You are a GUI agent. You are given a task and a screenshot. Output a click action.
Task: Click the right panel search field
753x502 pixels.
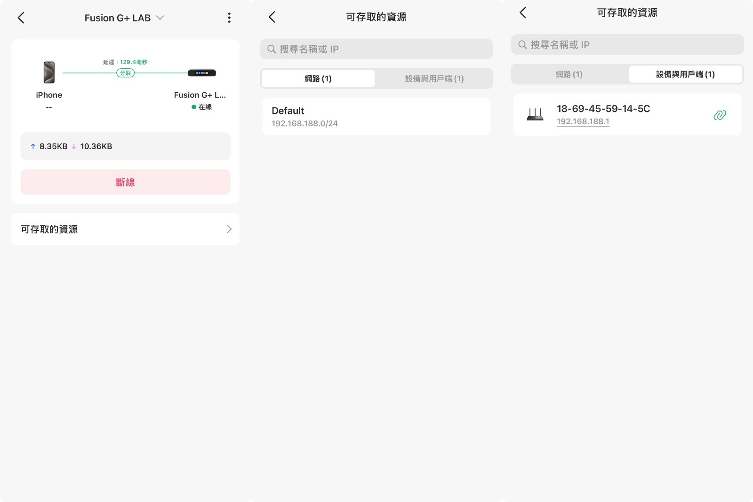(627, 45)
